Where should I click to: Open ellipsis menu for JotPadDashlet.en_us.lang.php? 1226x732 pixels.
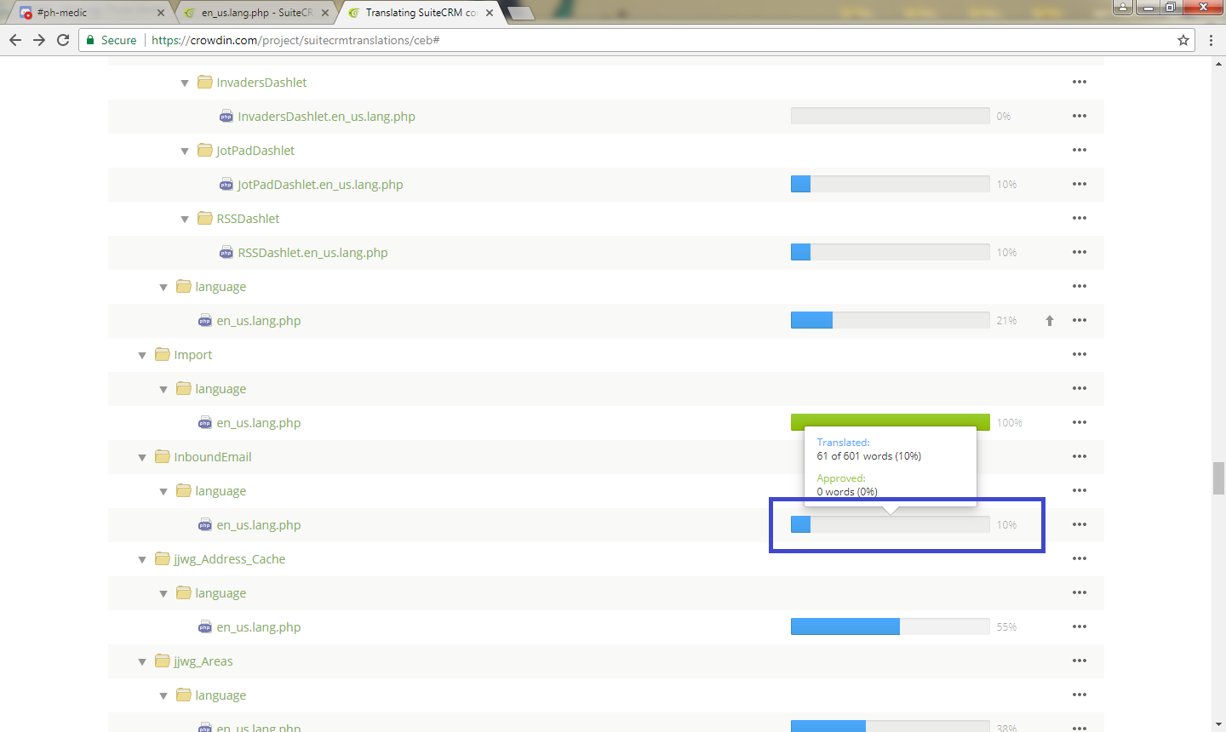click(1080, 184)
